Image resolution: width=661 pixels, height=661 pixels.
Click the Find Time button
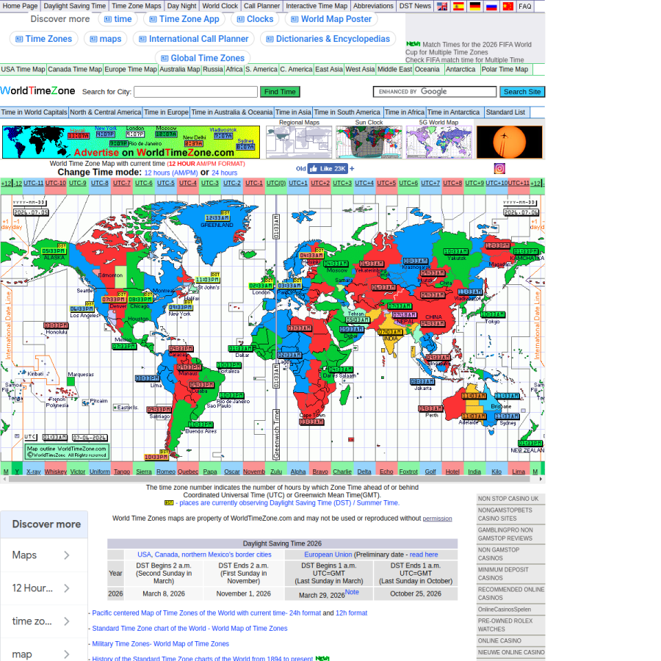point(280,92)
